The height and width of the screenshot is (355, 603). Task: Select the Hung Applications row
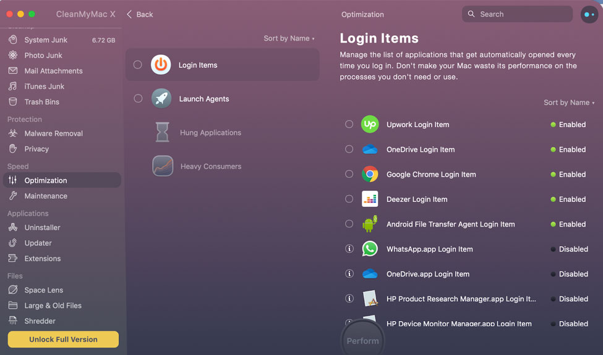(222, 132)
